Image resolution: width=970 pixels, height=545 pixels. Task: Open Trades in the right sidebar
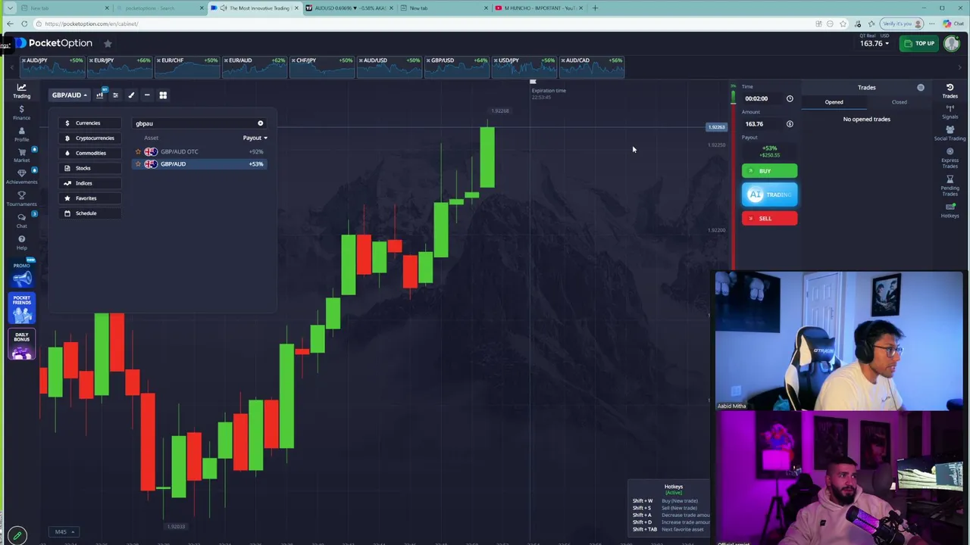(x=950, y=92)
